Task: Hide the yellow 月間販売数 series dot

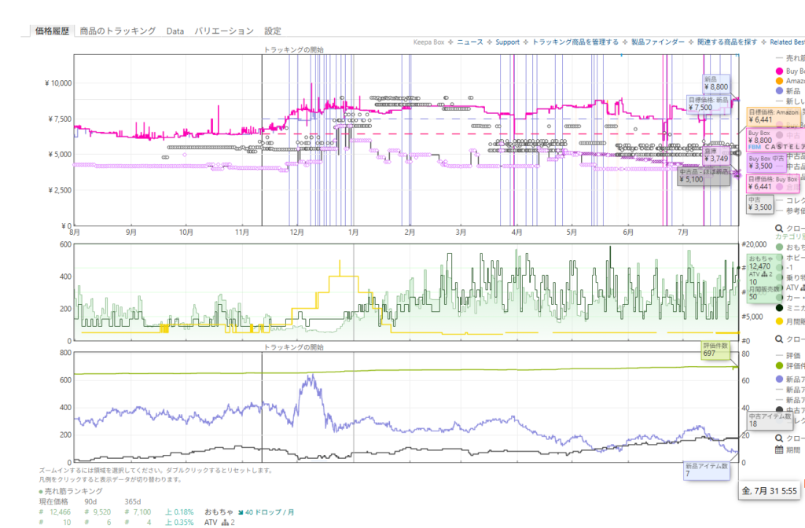Action: pyautogui.click(x=779, y=321)
